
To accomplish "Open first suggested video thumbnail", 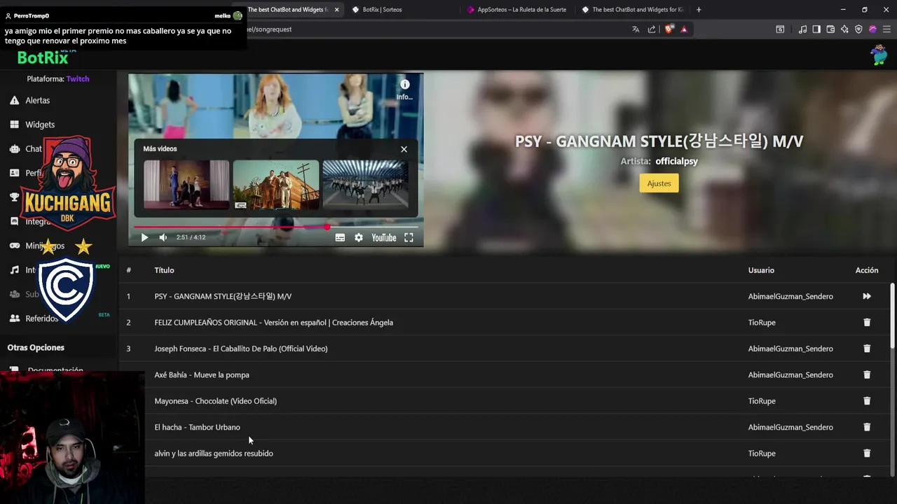I will pos(186,185).
